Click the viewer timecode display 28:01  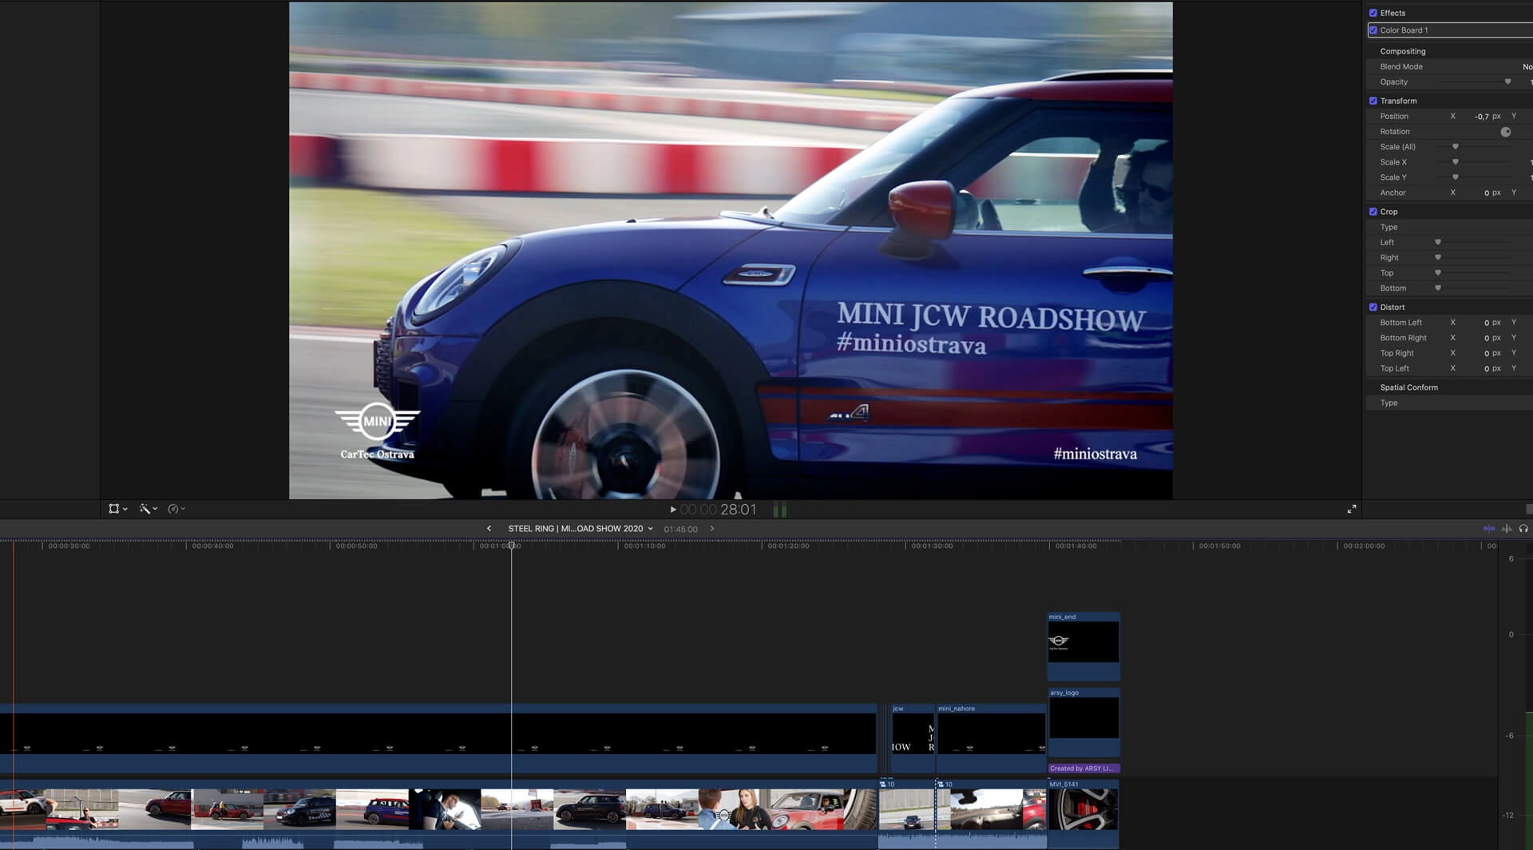718,510
